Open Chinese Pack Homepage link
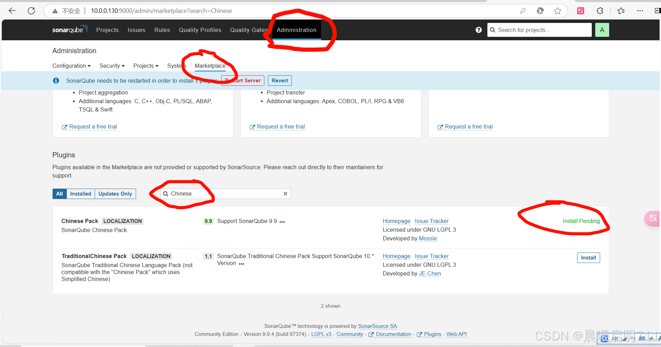The height and width of the screenshot is (347, 661). (x=397, y=221)
